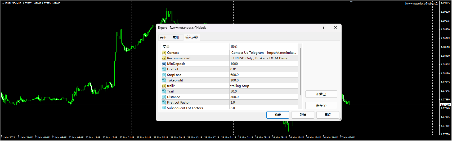Click the string icon beside Recommended
This screenshot has height=141, width=452.
click(x=164, y=58)
